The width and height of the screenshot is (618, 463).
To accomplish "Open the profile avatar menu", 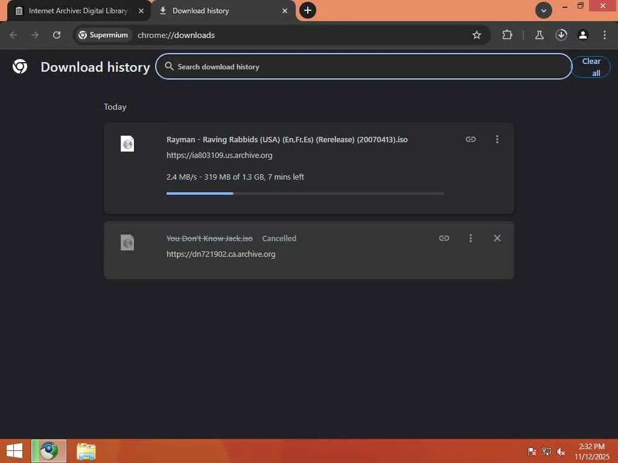I will 583,35.
